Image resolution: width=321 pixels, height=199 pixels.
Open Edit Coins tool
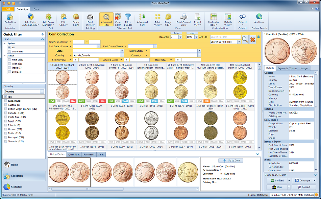coord(64,20)
